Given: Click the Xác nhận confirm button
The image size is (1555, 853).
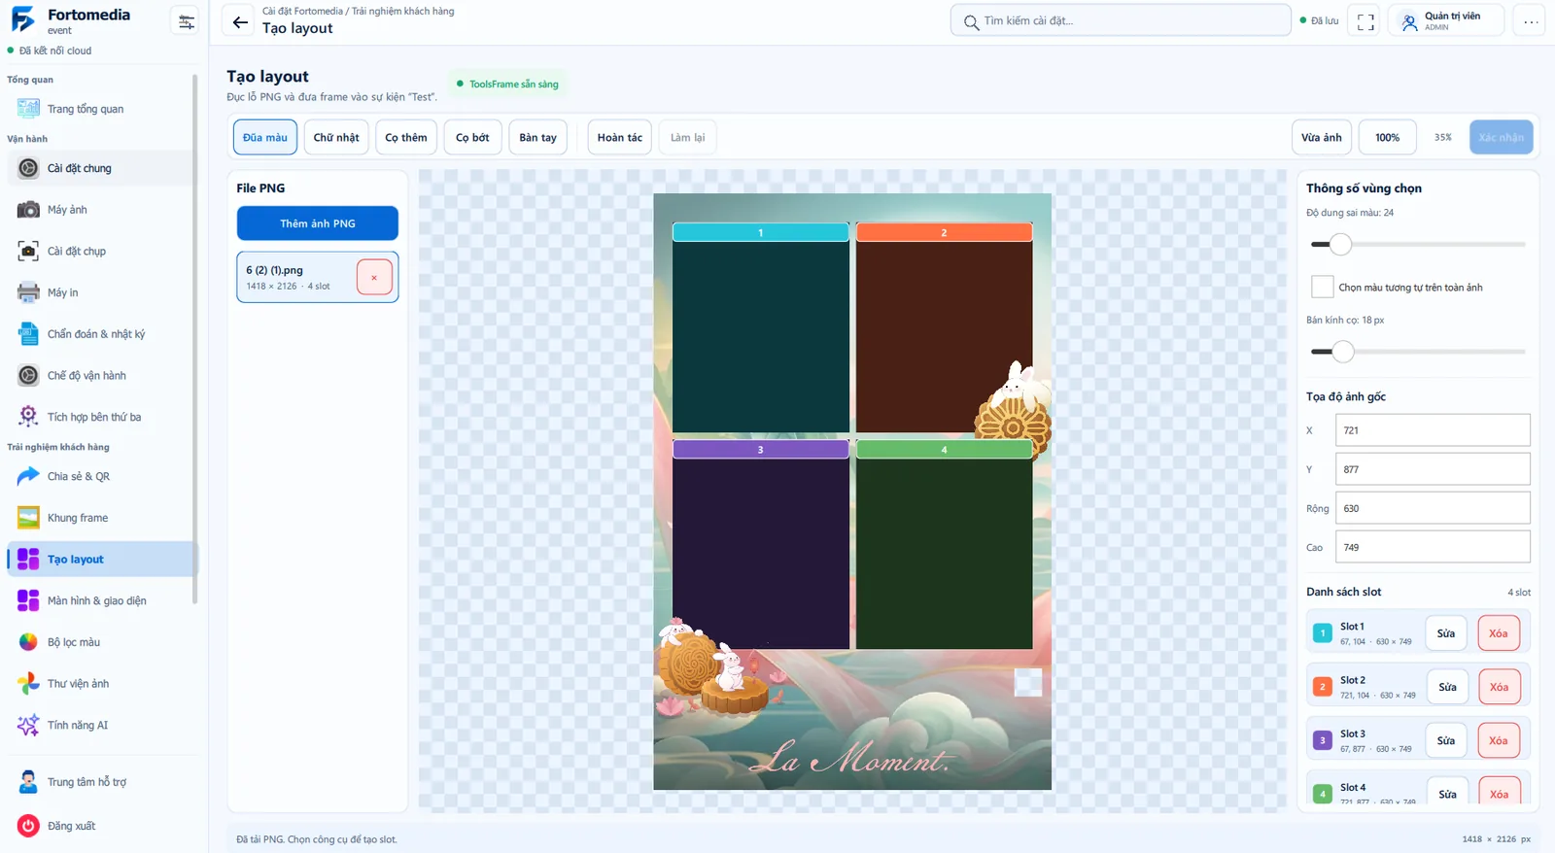Looking at the screenshot, I should click(x=1502, y=137).
